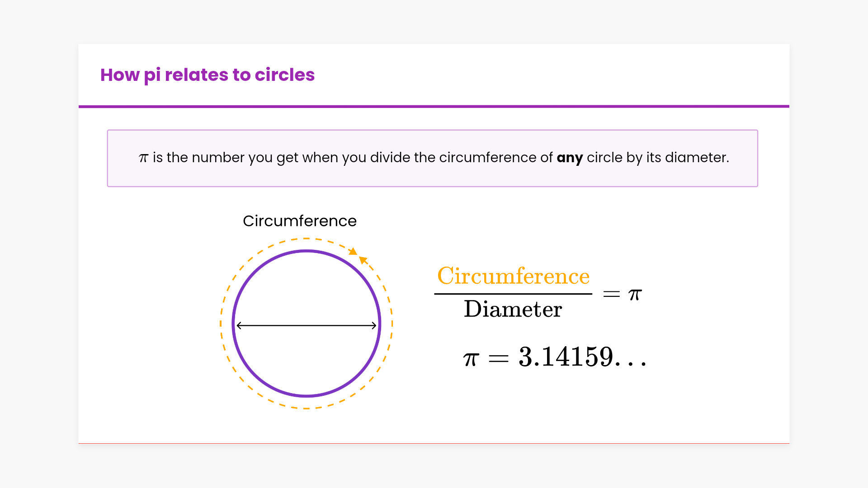The height and width of the screenshot is (488, 868).
Task: Click the π symbol starting the definition sentence
Action: (x=143, y=158)
